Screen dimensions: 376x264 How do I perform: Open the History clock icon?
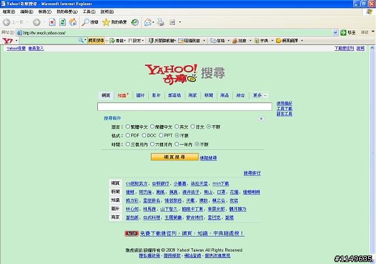[x=134, y=22]
